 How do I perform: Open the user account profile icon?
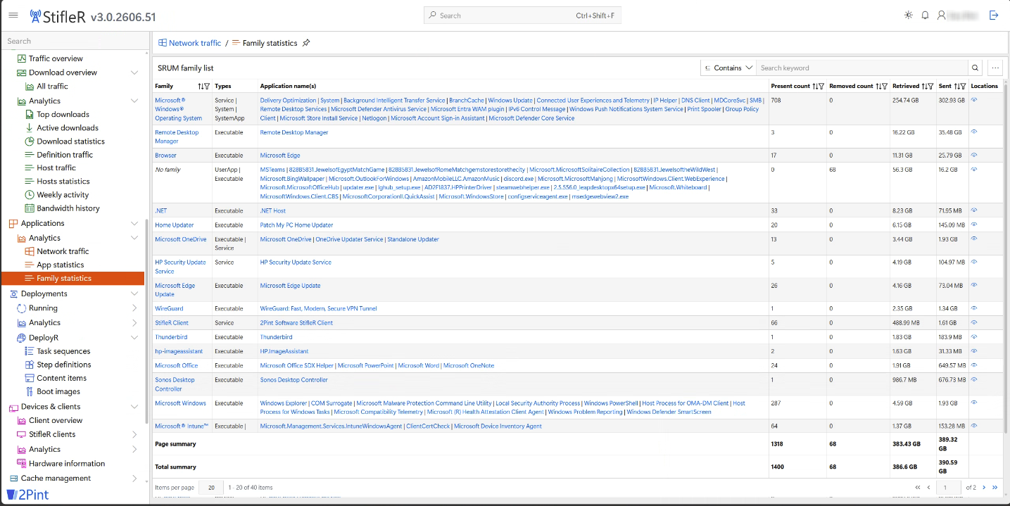coord(942,15)
